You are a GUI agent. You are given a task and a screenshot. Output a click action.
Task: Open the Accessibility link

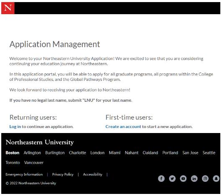[x=93, y=174]
